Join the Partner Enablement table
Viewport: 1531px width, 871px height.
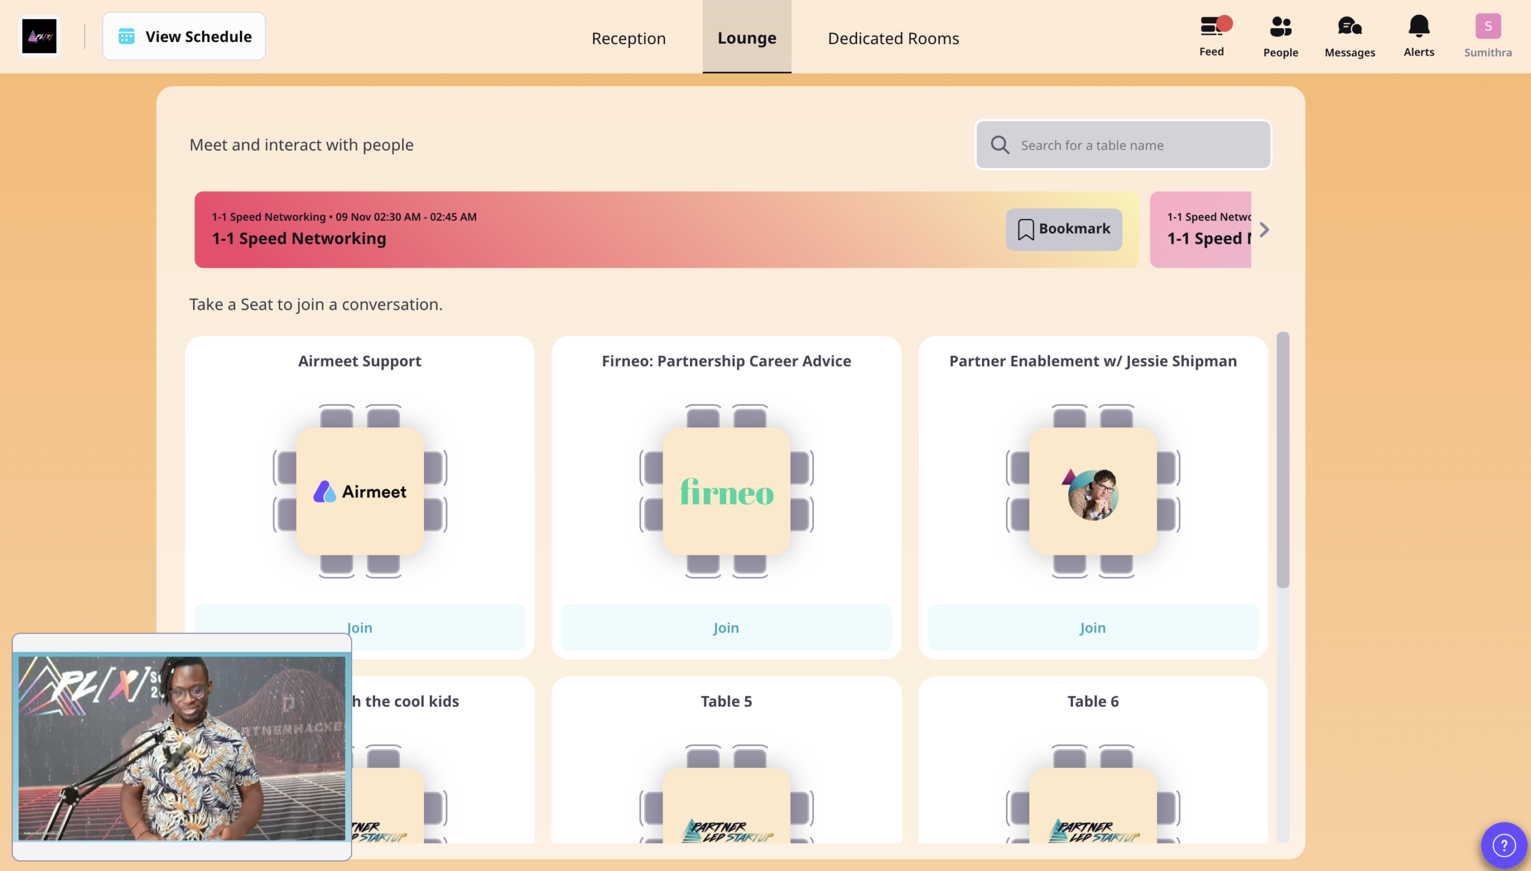click(1093, 628)
